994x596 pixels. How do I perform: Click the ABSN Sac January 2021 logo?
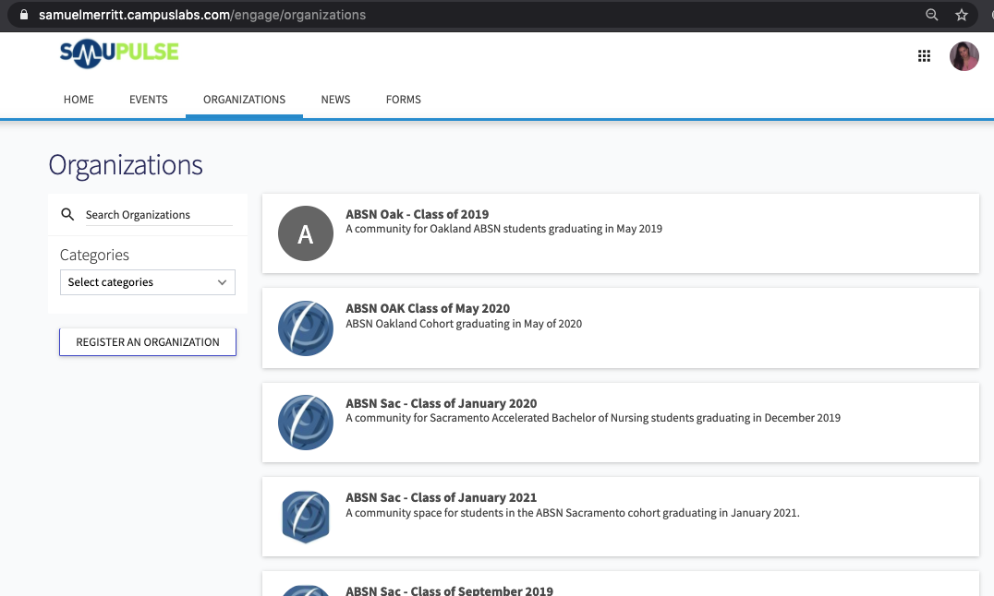tap(306, 517)
